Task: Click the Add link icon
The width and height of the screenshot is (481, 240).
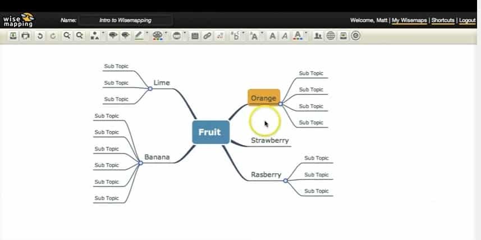Action: click(207, 36)
